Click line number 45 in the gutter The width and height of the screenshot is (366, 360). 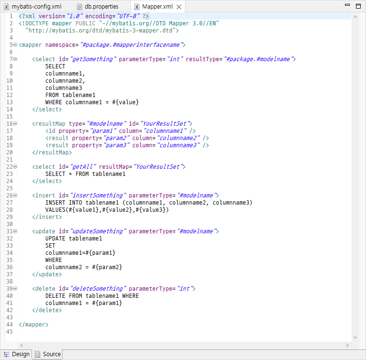pyautogui.click(x=10, y=332)
